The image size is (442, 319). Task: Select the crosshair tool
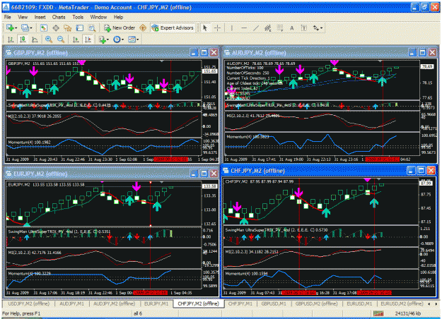tap(217, 28)
